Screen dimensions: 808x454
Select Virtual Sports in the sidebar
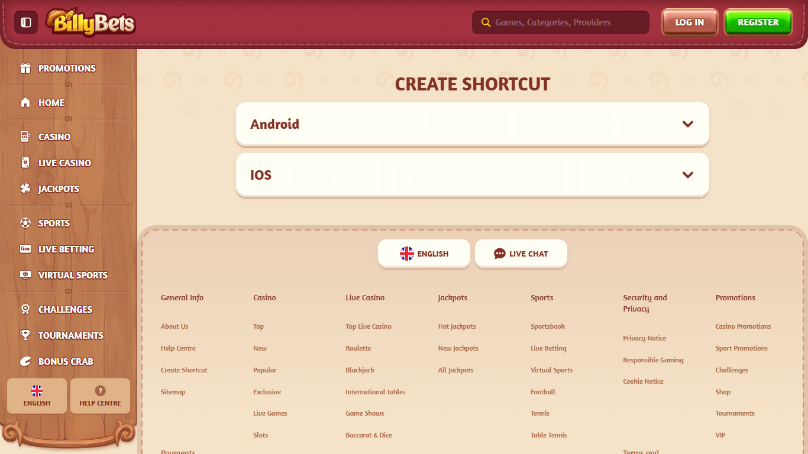(x=73, y=275)
